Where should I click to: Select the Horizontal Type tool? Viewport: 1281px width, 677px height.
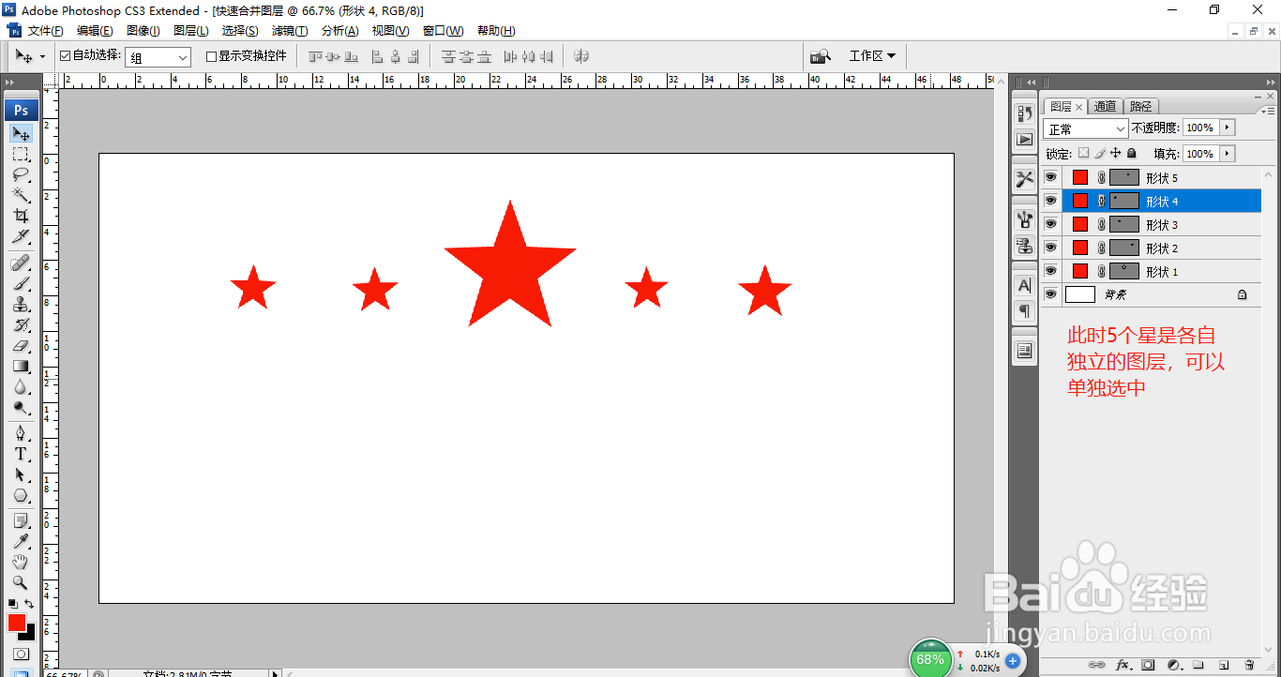(21, 454)
